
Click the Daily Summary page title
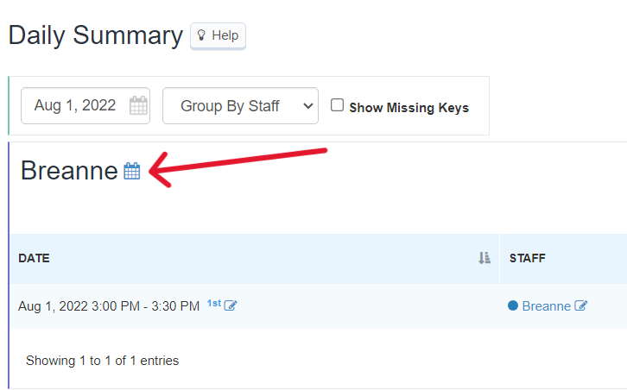click(x=96, y=35)
